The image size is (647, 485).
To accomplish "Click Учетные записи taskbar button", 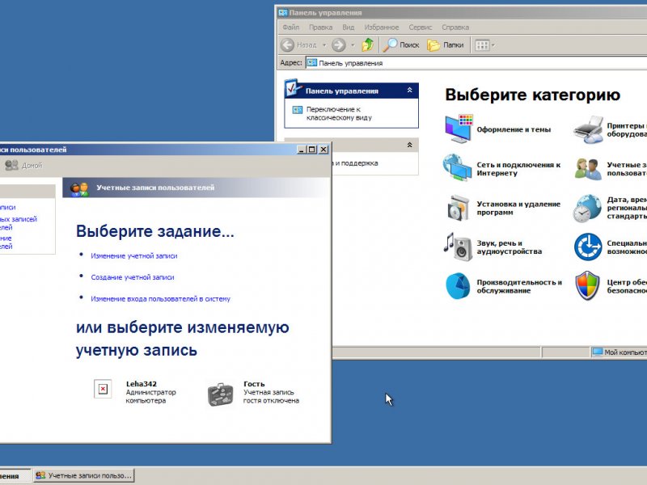I will (x=84, y=475).
